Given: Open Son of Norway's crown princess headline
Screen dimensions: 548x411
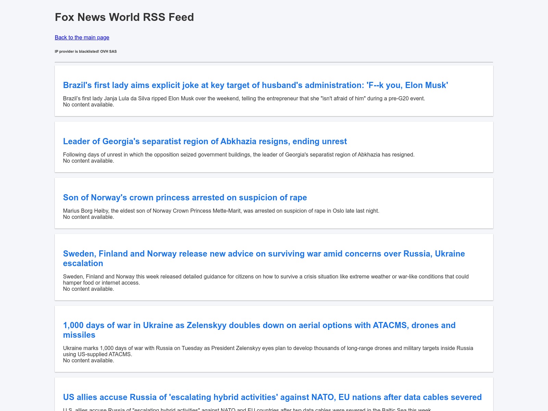Looking at the screenshot, I should [185, 197].
